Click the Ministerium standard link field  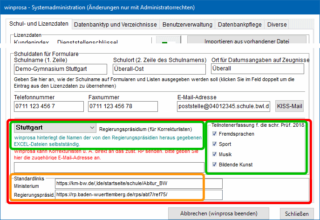coord(129,184)
